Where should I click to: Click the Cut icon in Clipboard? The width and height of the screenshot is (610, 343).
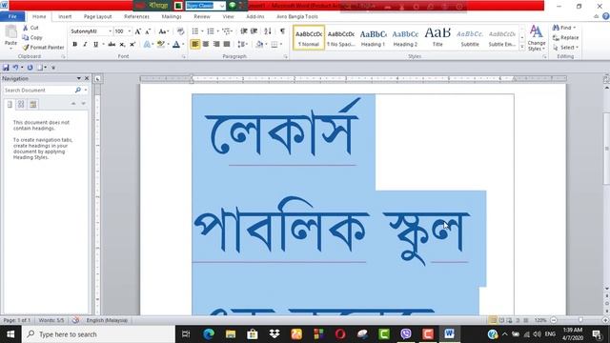point(26,28)
